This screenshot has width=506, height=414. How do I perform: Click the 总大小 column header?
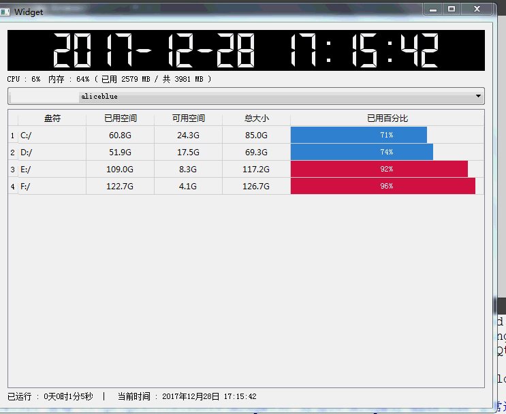[x=257, y=118]
